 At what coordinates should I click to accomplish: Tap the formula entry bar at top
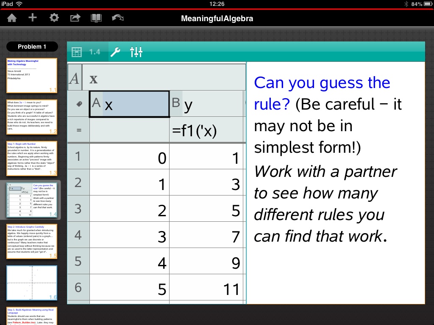[x=163, y=78]
